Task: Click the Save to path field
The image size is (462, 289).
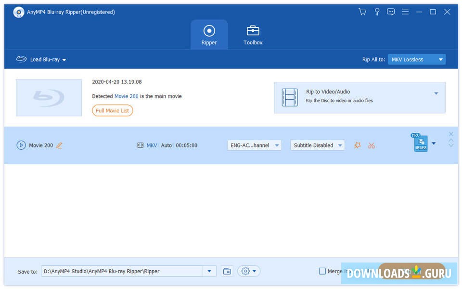Action: (x=121, y=271)
